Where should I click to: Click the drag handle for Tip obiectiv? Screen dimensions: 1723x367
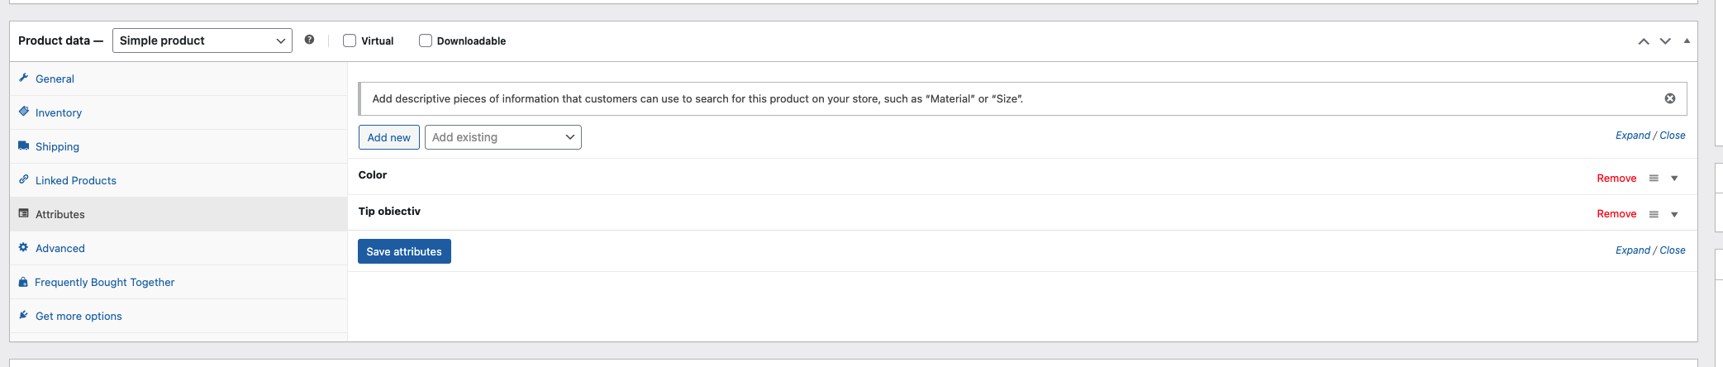(x=1654, y=214)
